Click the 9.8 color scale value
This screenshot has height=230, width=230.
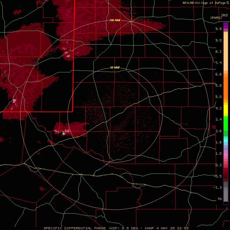(218, 29)
